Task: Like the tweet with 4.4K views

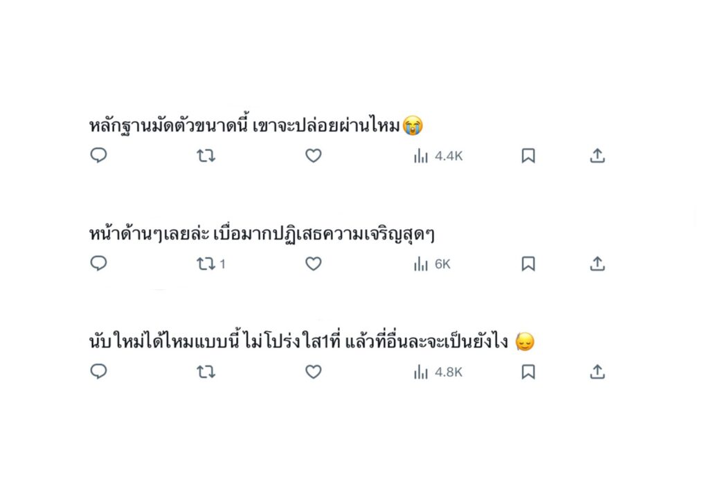Action: (314, 156)
